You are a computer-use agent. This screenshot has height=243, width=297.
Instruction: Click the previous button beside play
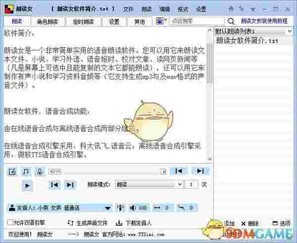[54, 185]
